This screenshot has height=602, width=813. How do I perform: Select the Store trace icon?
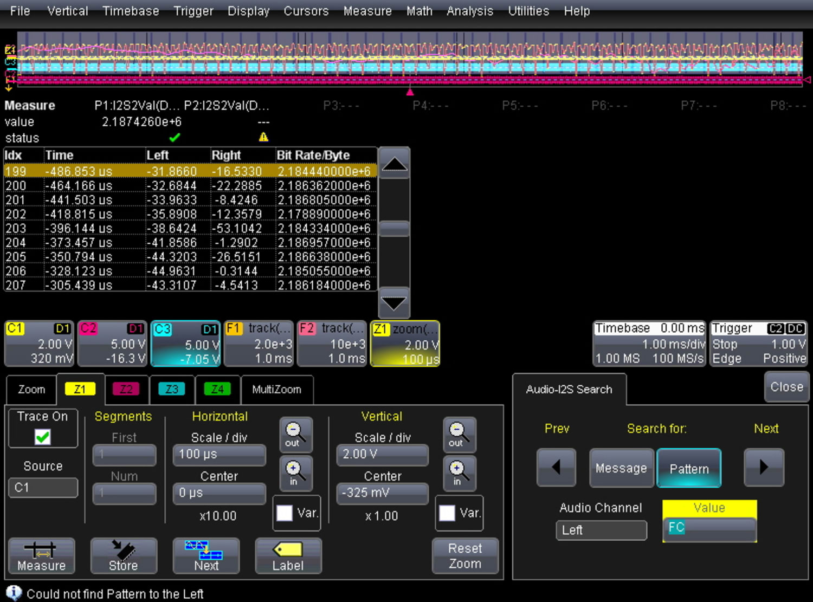point(123,556)
